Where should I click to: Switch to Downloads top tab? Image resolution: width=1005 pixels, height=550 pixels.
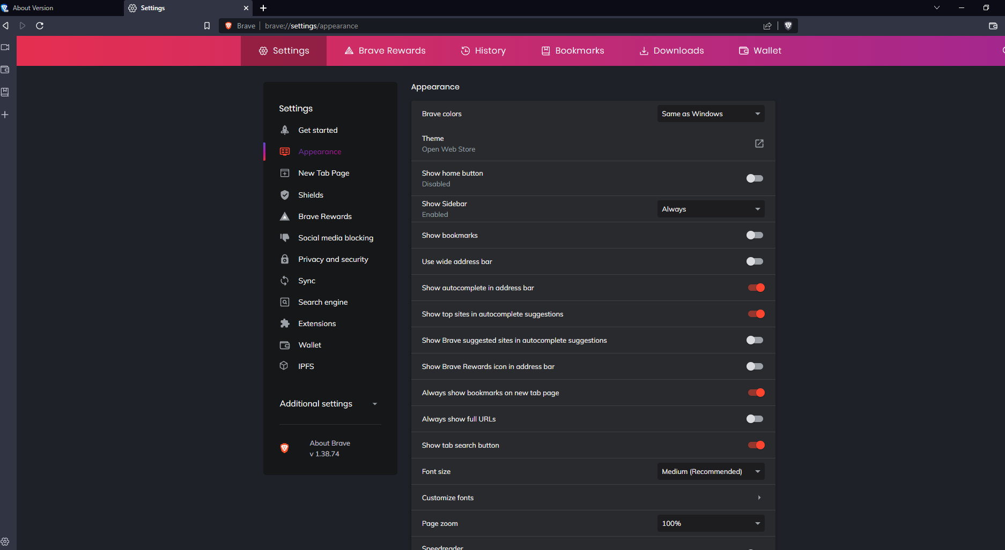[x=671, y=50]
